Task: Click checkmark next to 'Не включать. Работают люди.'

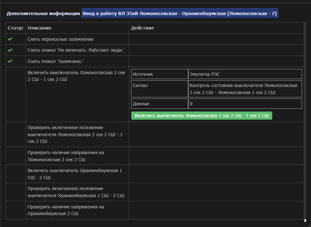Action: click(10, 50)
